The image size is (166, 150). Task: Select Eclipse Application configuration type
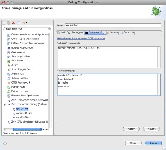[22, 48]
